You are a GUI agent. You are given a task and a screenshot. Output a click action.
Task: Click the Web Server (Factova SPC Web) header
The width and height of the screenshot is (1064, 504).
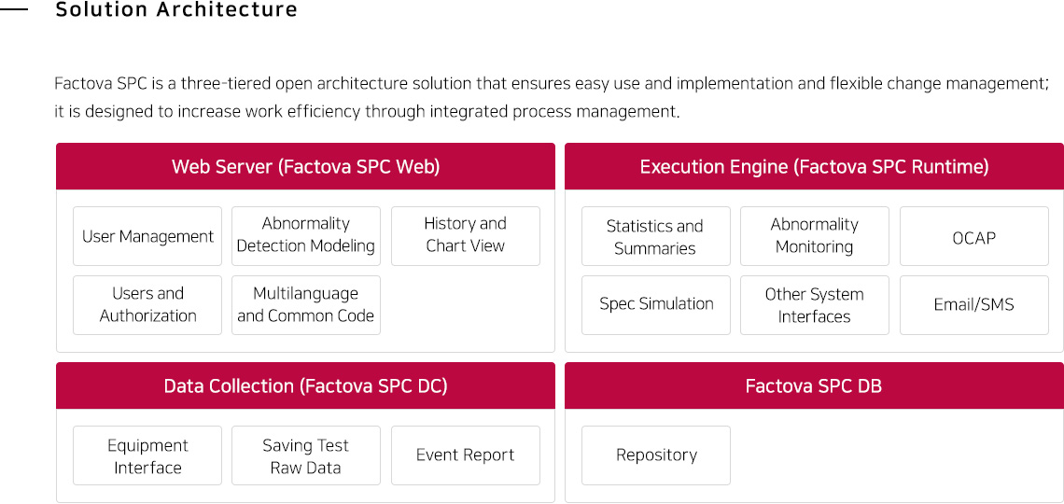point(305,167)
